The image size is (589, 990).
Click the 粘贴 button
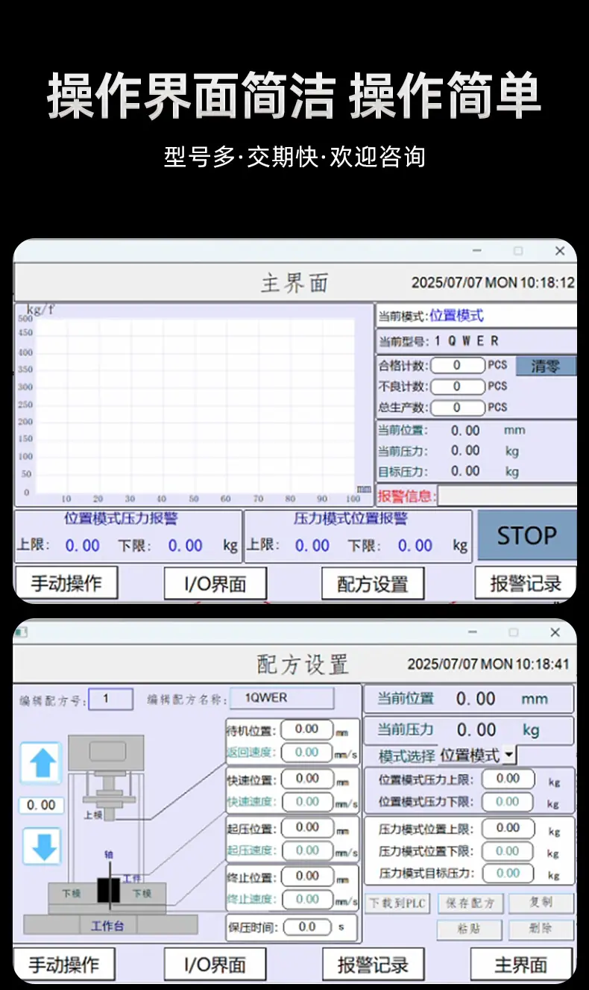(x=470, y=930)
